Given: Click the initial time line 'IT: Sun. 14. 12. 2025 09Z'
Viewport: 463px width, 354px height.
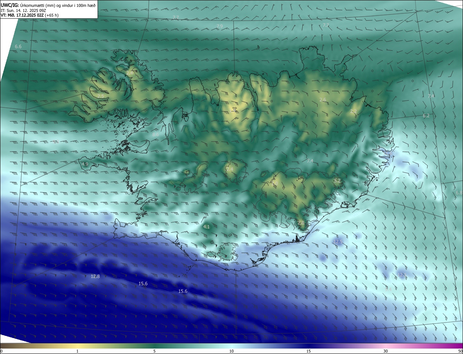Looking at the screenshot, I should [23, 10].
